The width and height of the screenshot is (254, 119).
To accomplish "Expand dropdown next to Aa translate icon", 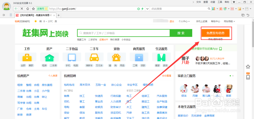I will pyautogui.click(x=236, y=9).
